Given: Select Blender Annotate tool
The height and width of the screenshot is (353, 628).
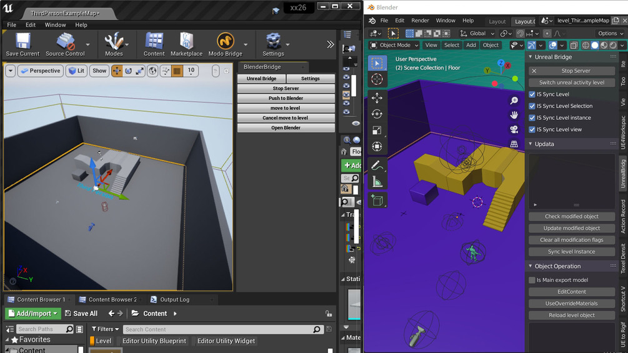Looking at the screenshot, I should pos(377,166).
